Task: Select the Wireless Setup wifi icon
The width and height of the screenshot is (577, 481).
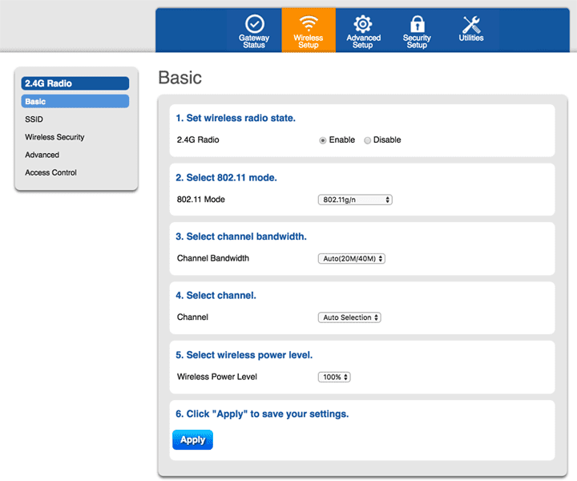Action: click(309, 23)
